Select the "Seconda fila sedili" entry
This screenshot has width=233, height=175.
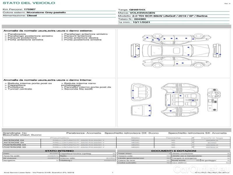click(x=78, y=89)
